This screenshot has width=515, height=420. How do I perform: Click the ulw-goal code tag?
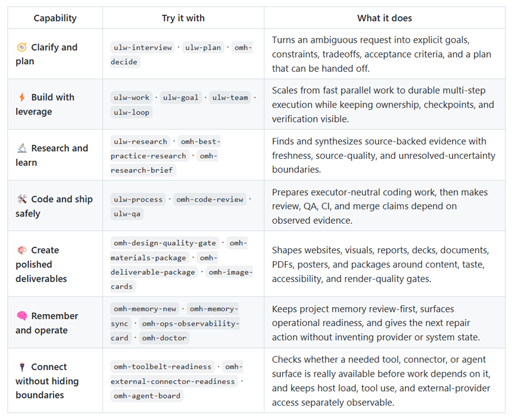(x=180, y=98)
